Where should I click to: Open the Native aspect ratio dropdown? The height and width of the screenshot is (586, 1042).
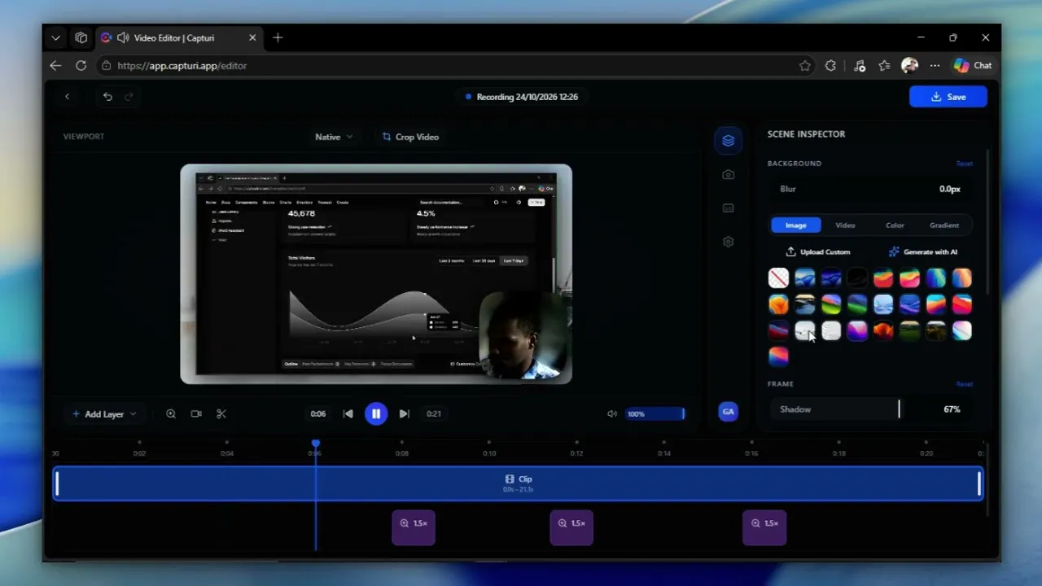click(334, 137)
